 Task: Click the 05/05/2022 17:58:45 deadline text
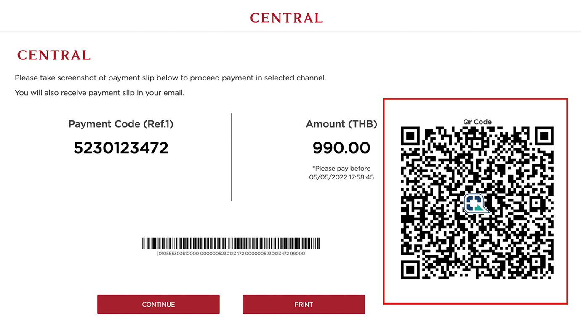pyautogui.click(x=341, y=177)
